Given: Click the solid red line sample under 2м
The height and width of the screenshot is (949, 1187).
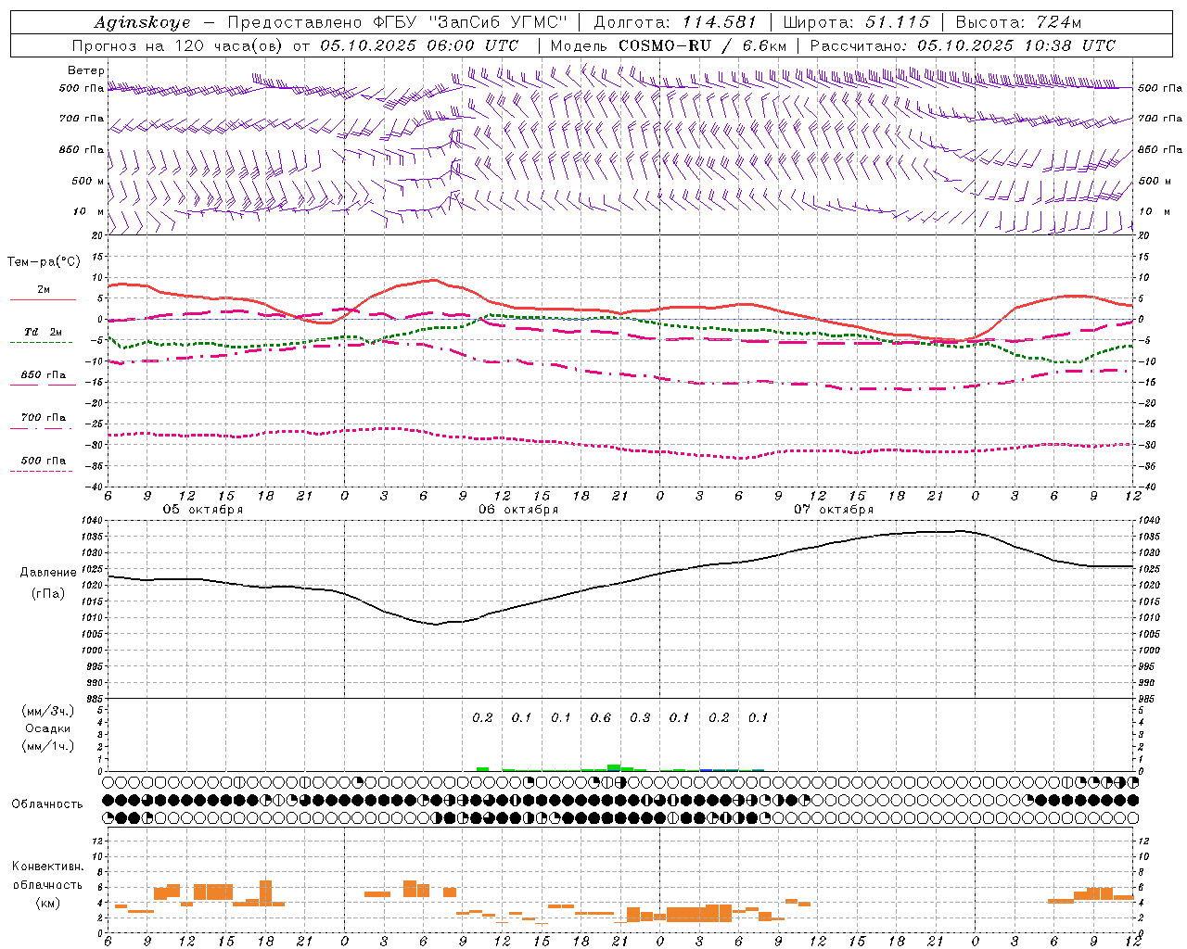Looking at the screenshot, I should (x=43, y=299).
